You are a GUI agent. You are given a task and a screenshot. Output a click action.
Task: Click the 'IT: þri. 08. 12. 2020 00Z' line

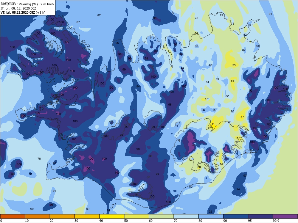tap(18, 8)
